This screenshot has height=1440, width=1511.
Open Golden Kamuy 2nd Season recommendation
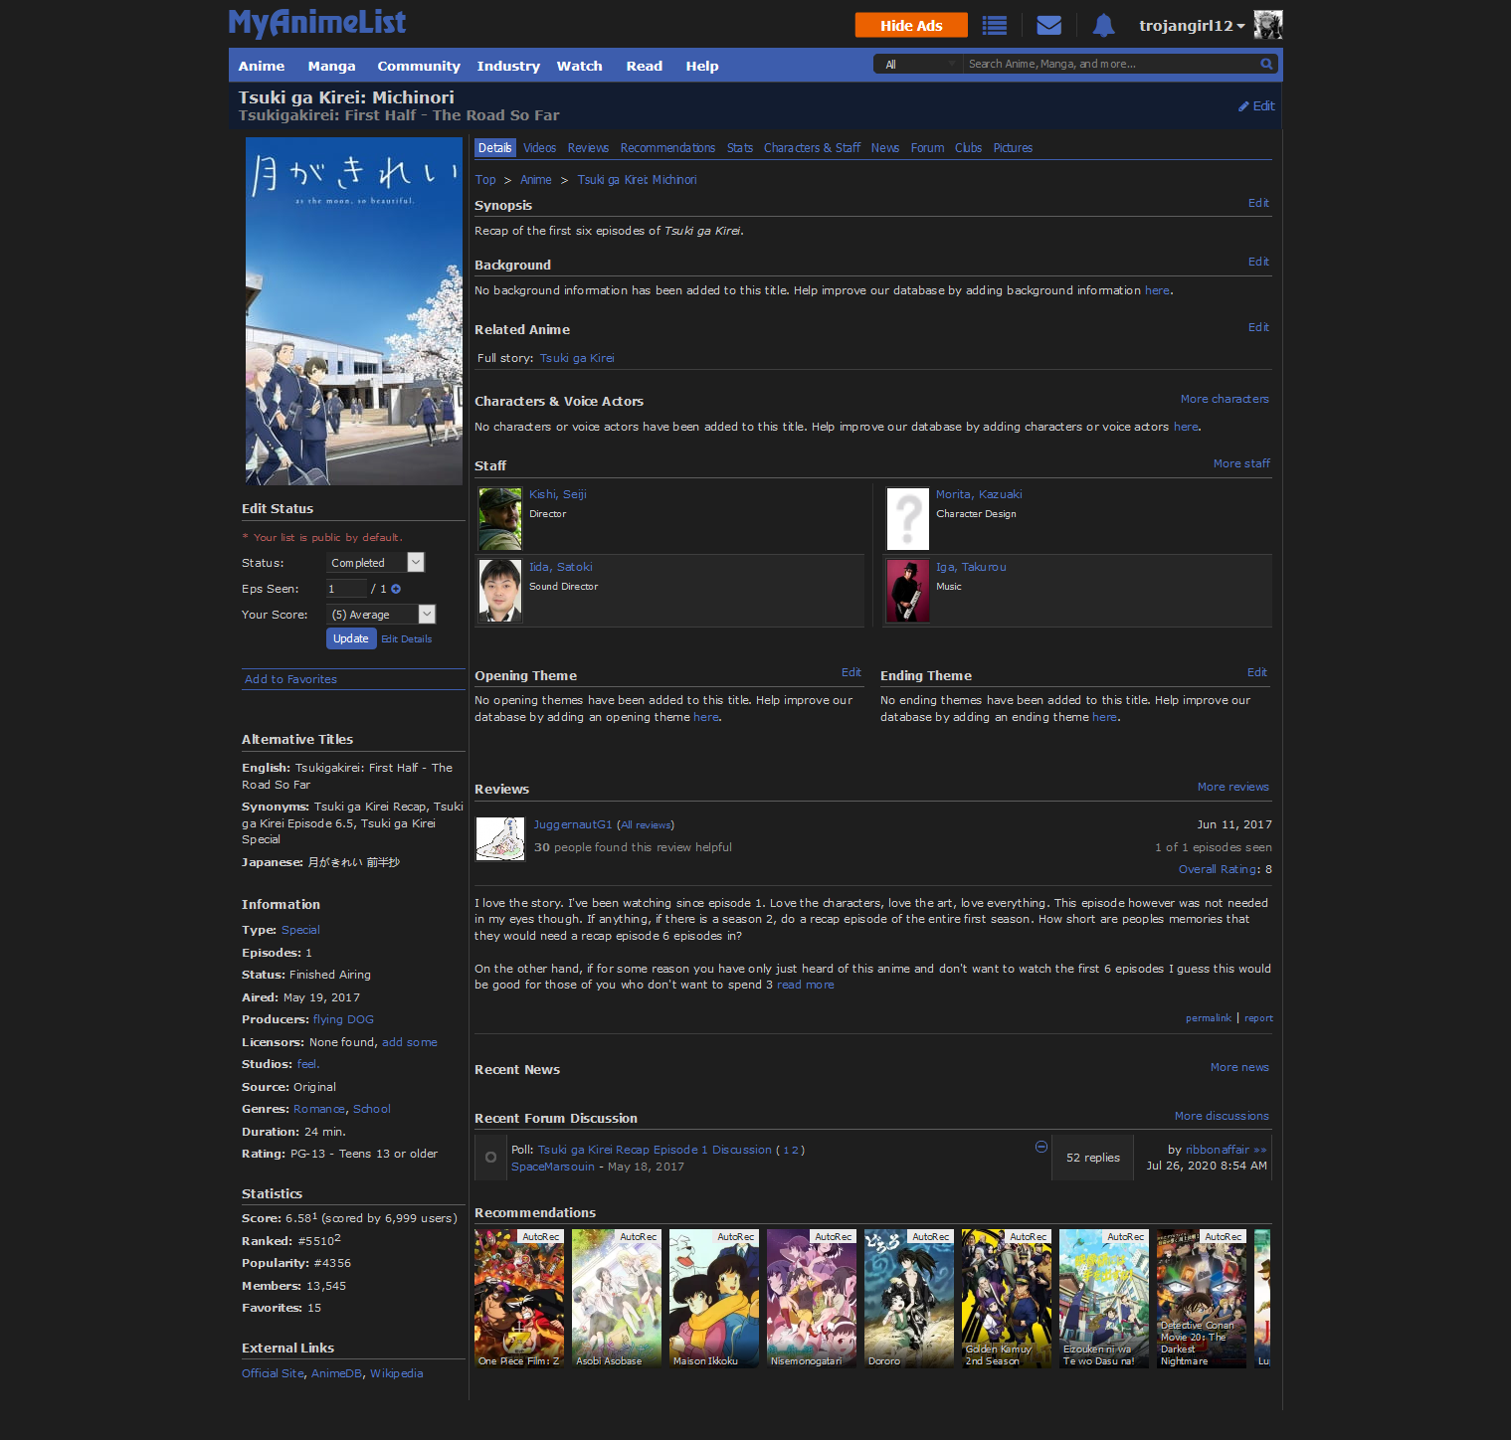tap(1007, 1299)
